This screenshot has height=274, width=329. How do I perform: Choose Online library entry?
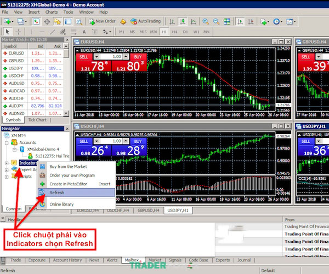click(x=77, y=205)
